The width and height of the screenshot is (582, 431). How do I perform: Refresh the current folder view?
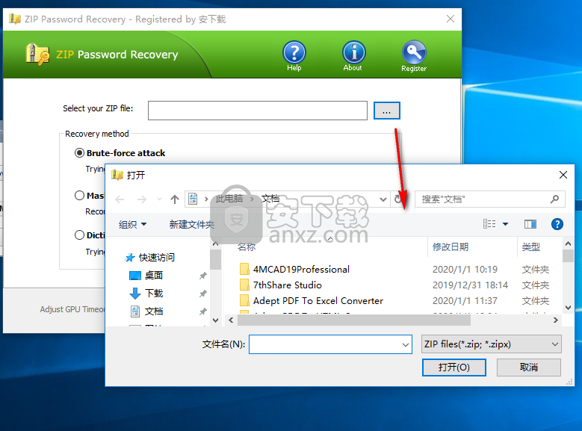point(398,199)
